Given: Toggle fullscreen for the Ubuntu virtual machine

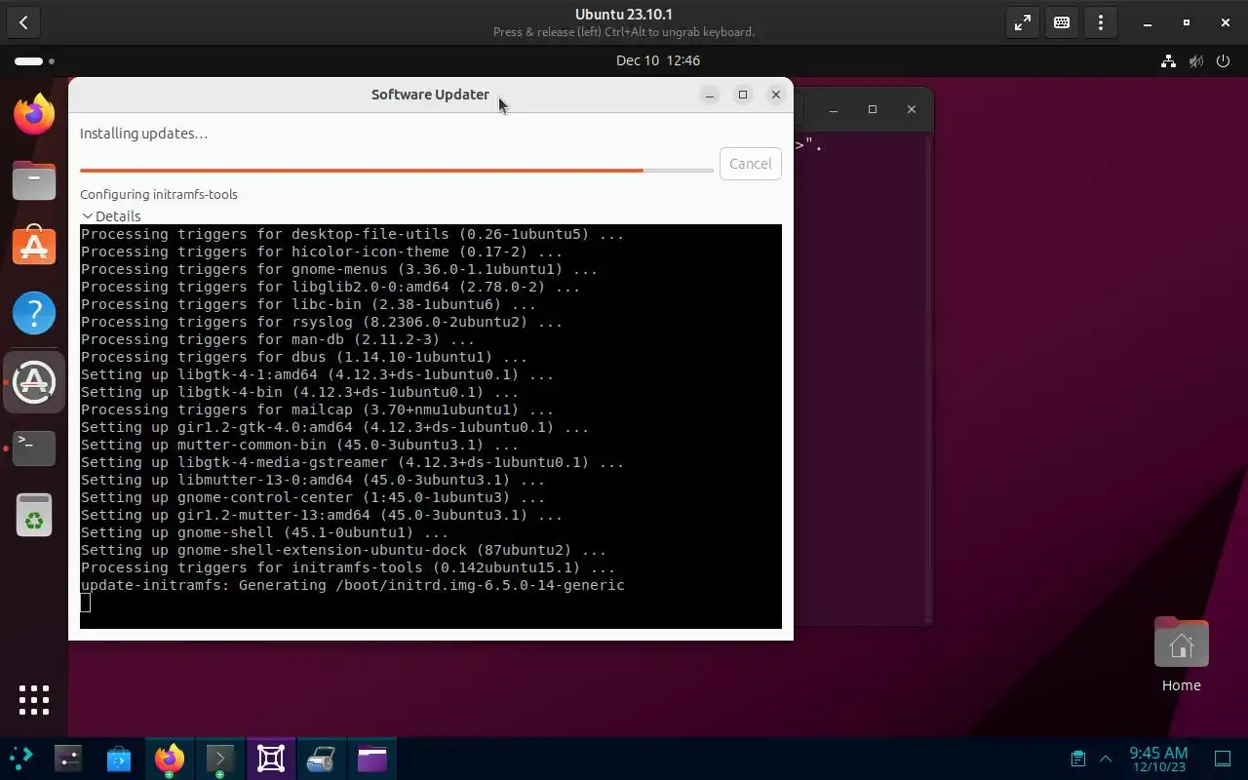Looking at the screenshot, I should [x=1023, y=22].
